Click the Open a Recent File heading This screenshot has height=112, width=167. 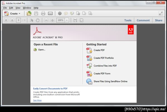tap(46, 44)
